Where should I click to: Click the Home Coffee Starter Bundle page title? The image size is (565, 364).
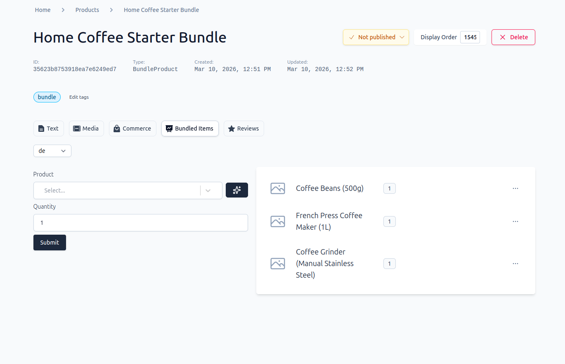pos(130,37)
